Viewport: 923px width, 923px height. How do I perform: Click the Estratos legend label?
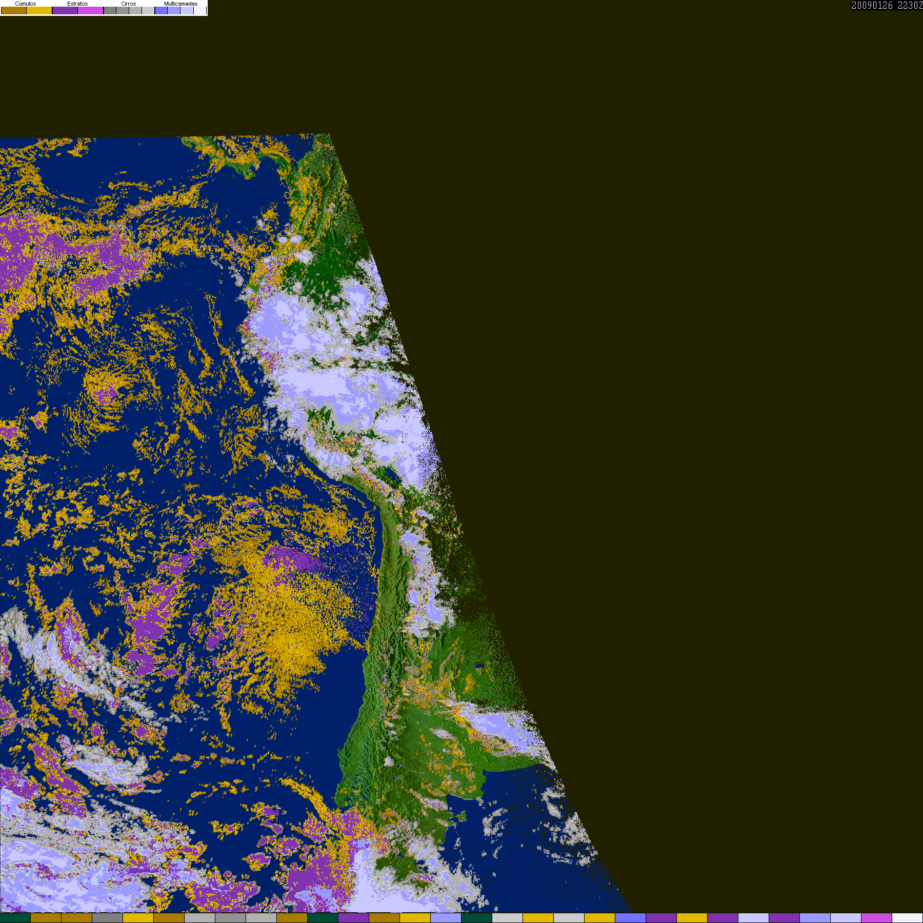pyautogui.click(x=77, y=4)
